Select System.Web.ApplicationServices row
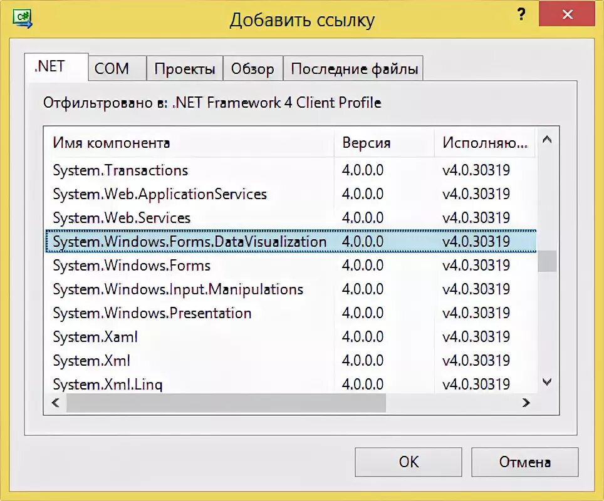The width and height of the screenshot is (604, 501). (x=291, y=194)
